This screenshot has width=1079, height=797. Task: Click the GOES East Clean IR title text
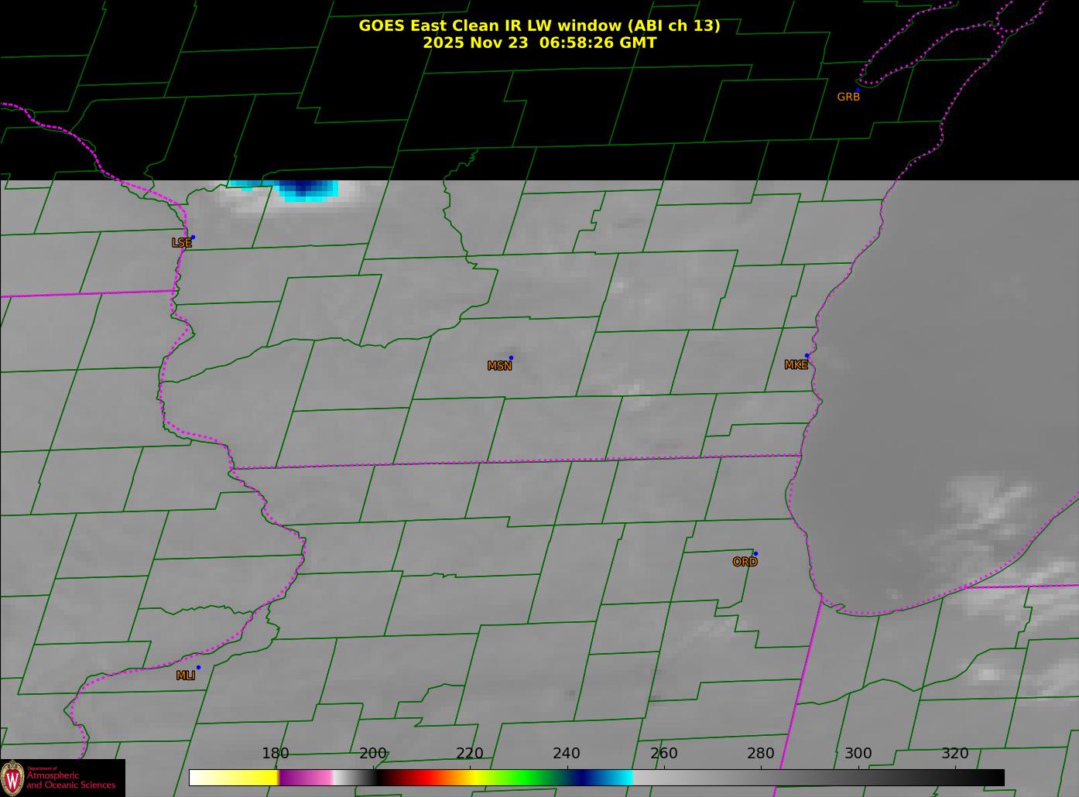tap(539, 26)
